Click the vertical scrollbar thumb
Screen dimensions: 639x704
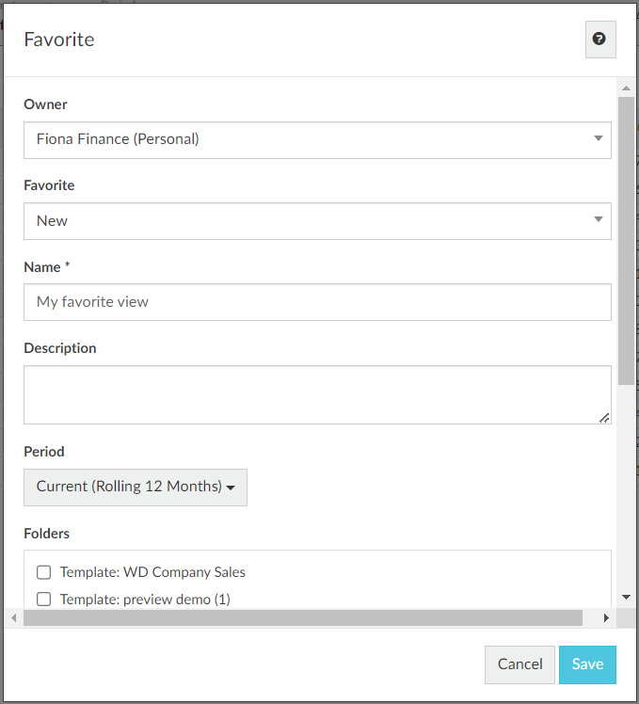[626, 241]
